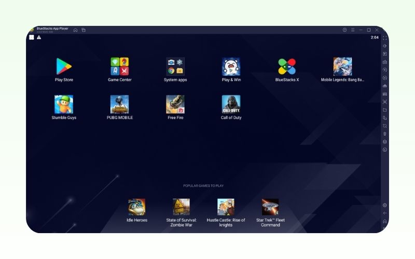
Task: Launch Stumble Guys game
Action: tap(64, 105)
